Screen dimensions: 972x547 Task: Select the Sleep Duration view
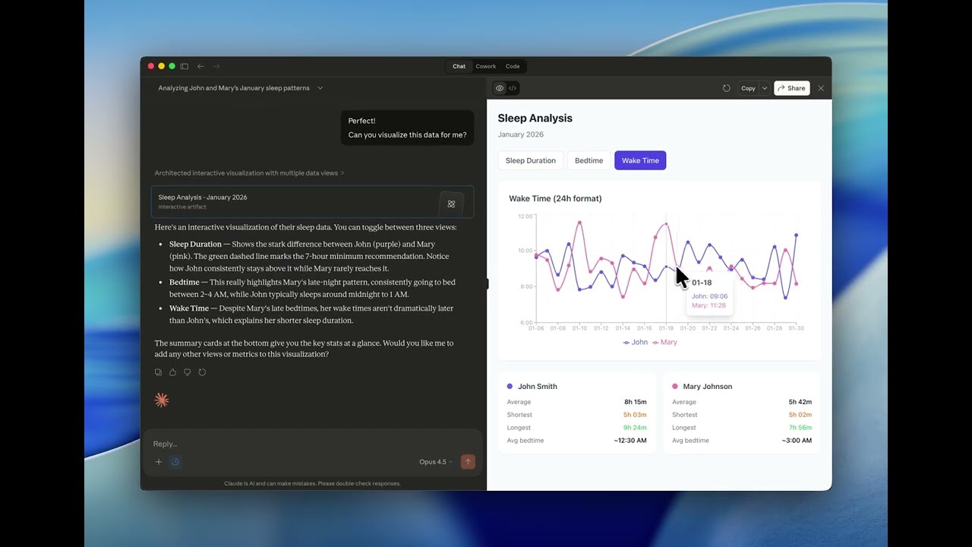[531, 160]
